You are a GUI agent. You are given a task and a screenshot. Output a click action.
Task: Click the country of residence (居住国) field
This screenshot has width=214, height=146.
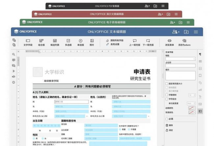pyautogui.click(x=101, y=125)
